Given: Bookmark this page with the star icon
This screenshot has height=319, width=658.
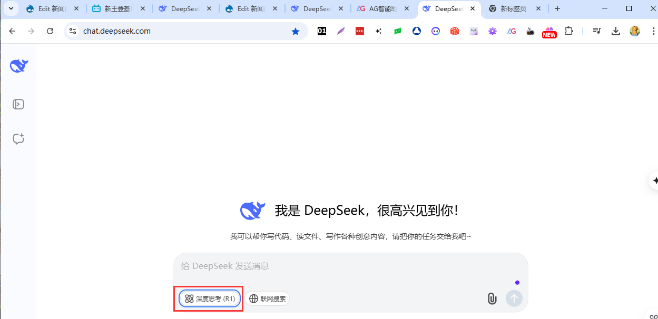Looking at the screenshot, I should coord(296,31).
